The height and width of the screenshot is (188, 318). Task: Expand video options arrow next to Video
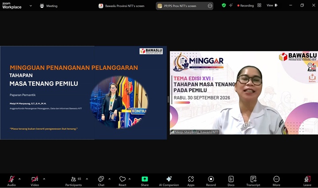[x=44, y=179]
